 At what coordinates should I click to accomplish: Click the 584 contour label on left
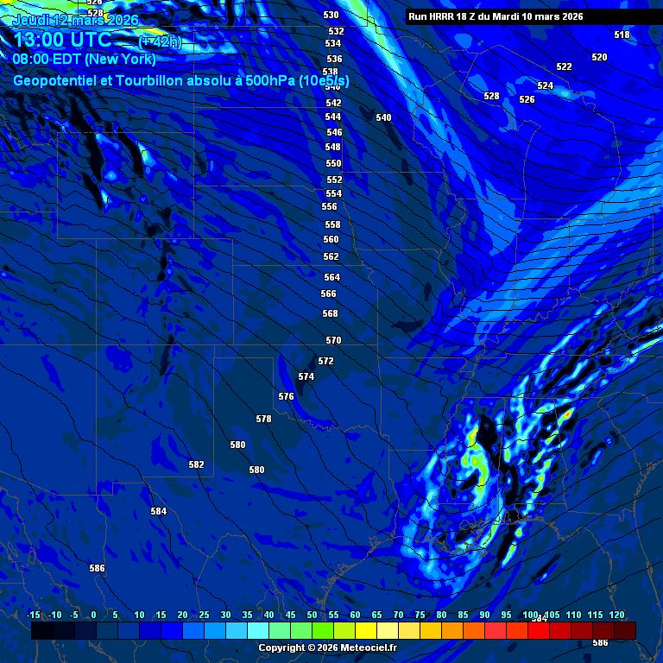coord(158,512)
